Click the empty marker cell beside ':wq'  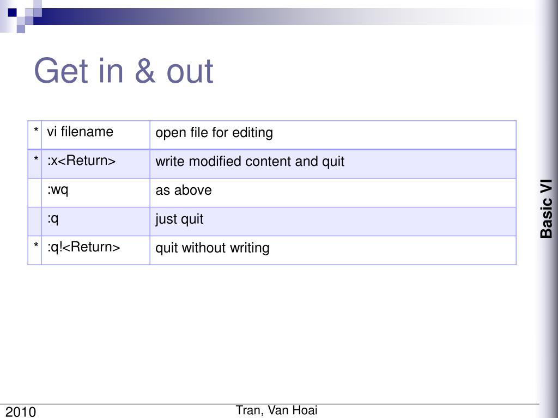(x=35, y=193)
